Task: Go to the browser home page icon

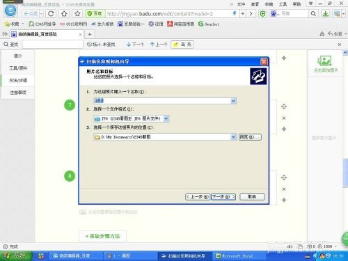Action: tap(64, 14)
